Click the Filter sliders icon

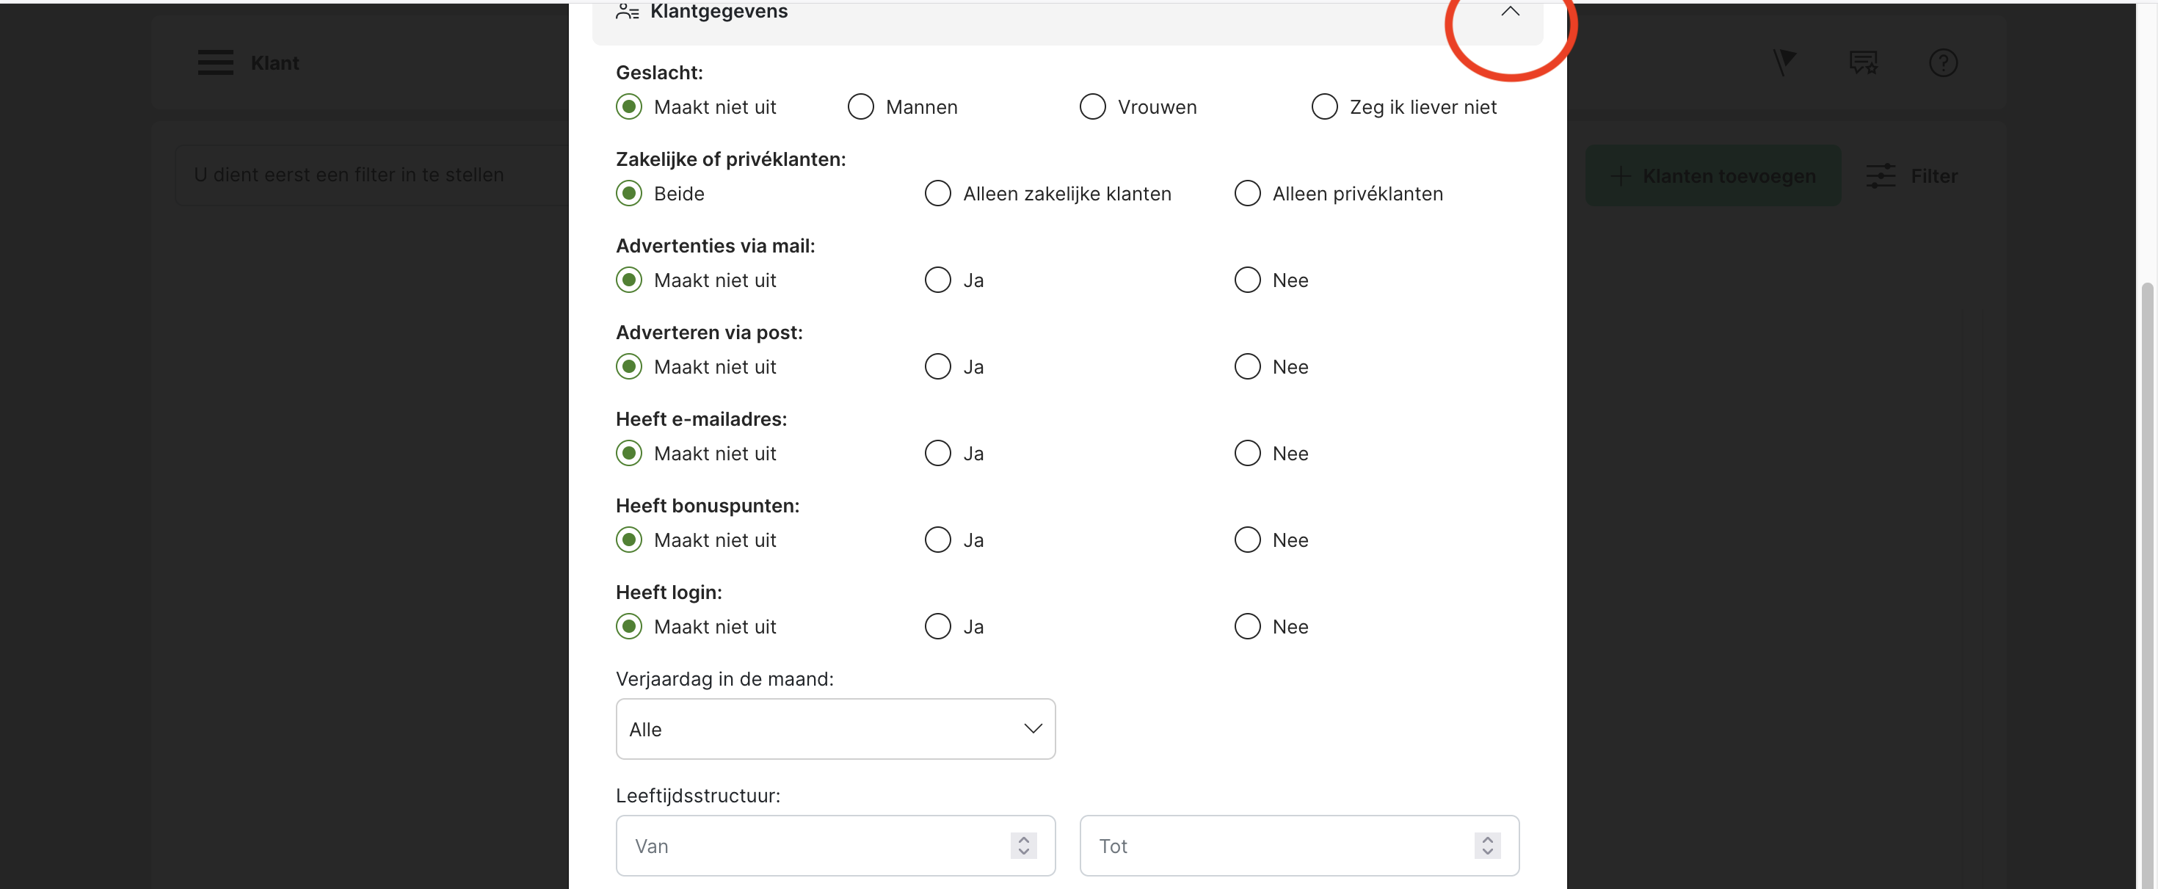[x=1881, y=176]
